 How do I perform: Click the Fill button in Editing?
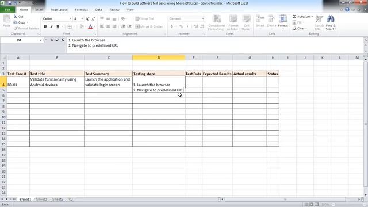(x=297, y=22)
